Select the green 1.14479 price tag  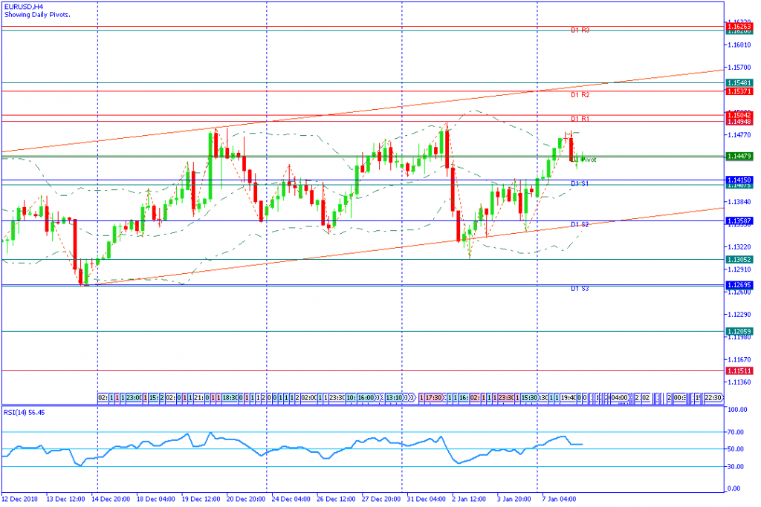tap(741, 156)
